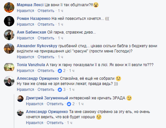The width and height of the screenshot is (166, 128).
Task: View likes icon on Дмитрий Загуменный's reply
Action: pyautogui.click(x=69, y=104)
